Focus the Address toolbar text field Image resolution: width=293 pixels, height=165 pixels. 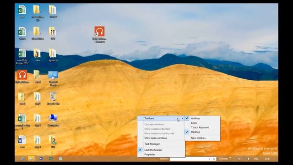coord(189,159)
